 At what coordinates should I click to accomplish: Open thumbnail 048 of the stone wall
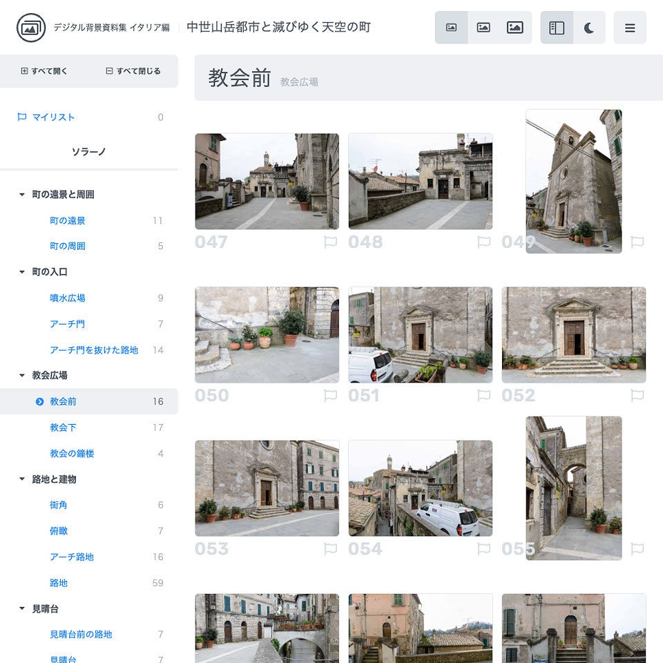421,182
